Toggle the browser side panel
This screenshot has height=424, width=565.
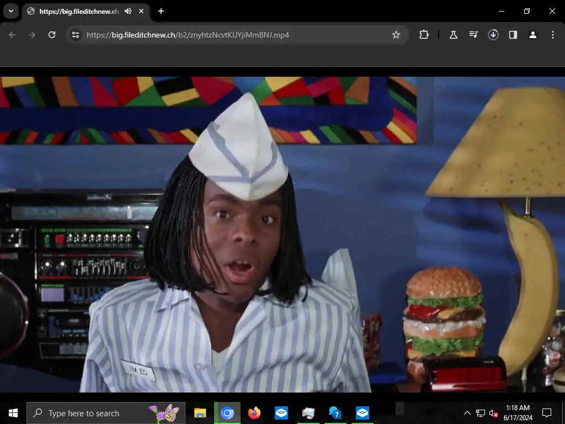click(513, 35)
